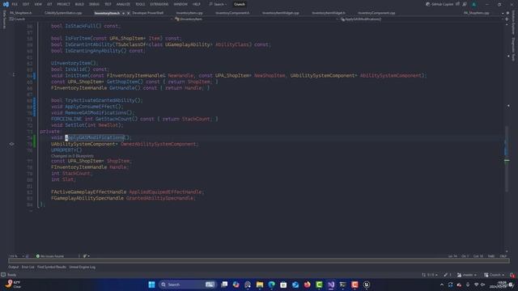
Task: Open the master branch selector
Action: click(x=467, y=275)
